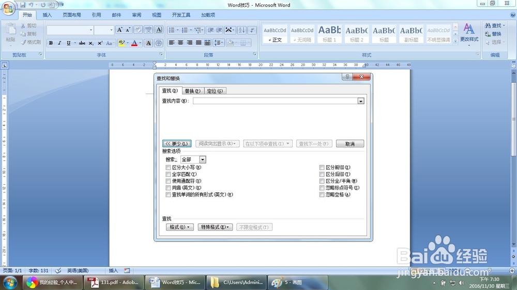This screenshot has width=517, height=290.
Task: Click the text highlight color icon
Action: (x=121, y=43)
